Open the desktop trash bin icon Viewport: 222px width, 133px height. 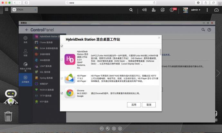click(8, 116)
